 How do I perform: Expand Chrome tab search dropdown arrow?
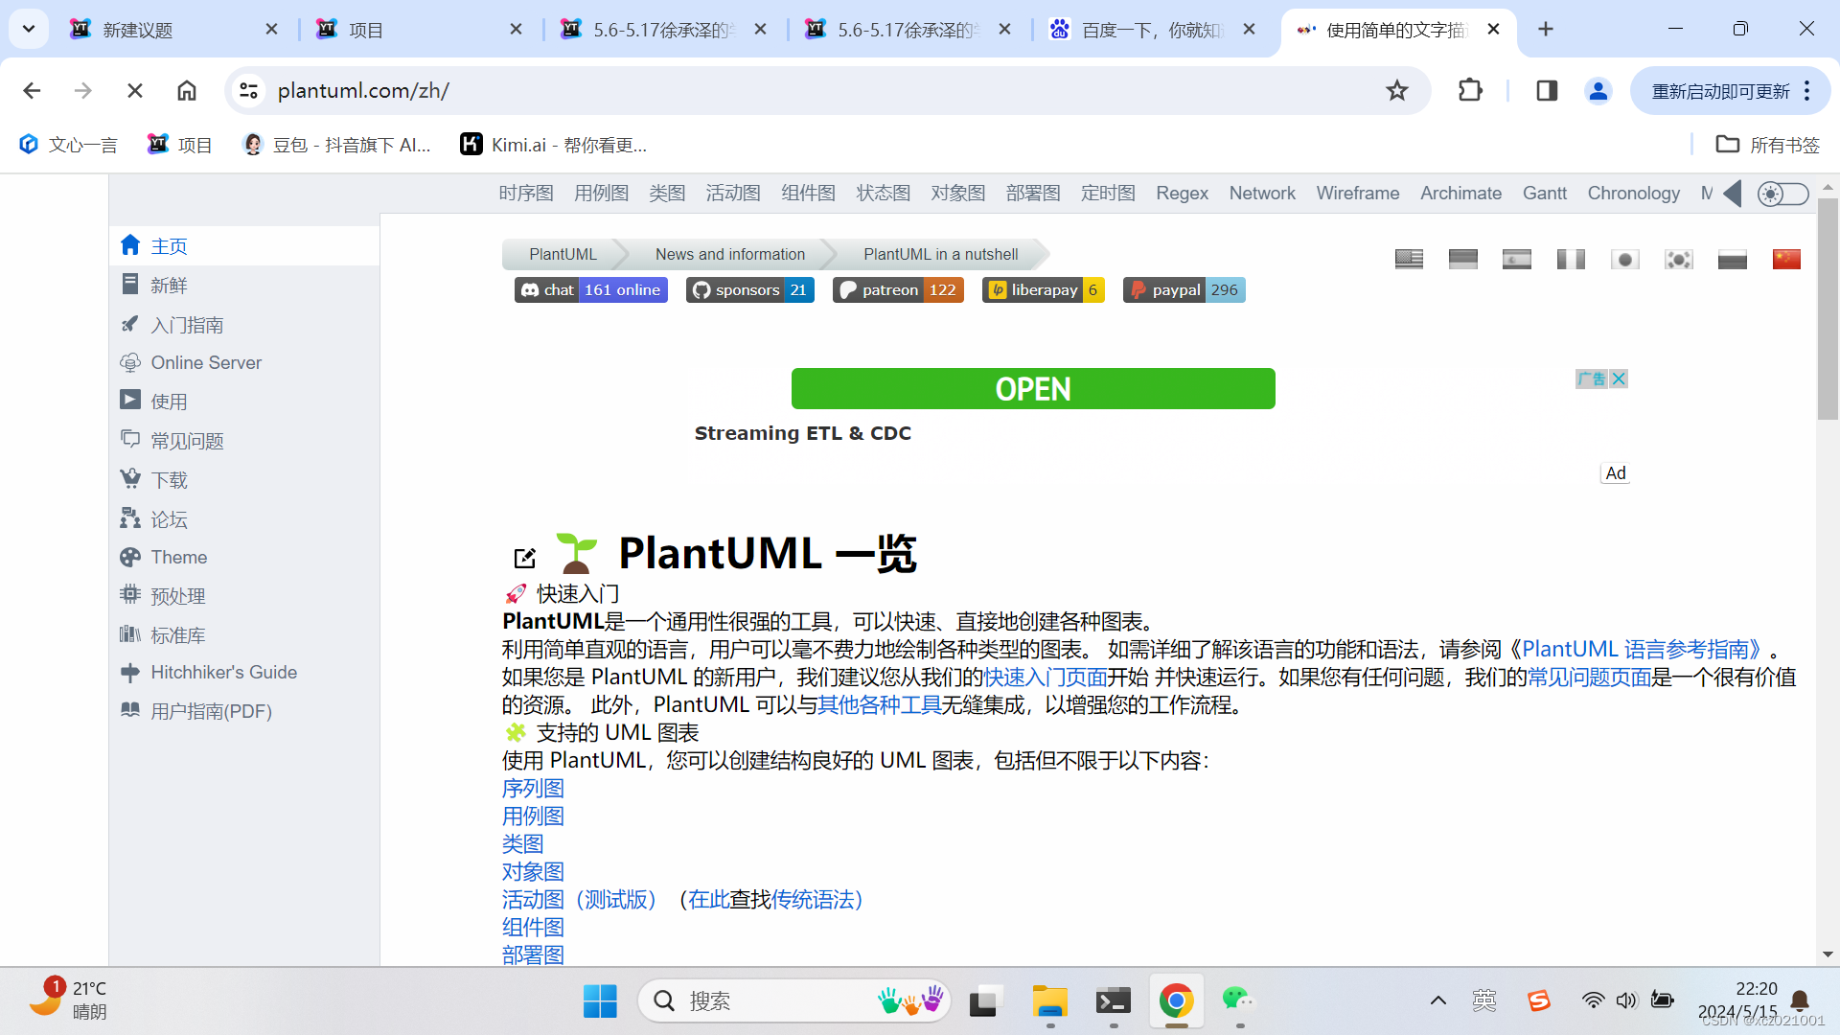(29, 29)
